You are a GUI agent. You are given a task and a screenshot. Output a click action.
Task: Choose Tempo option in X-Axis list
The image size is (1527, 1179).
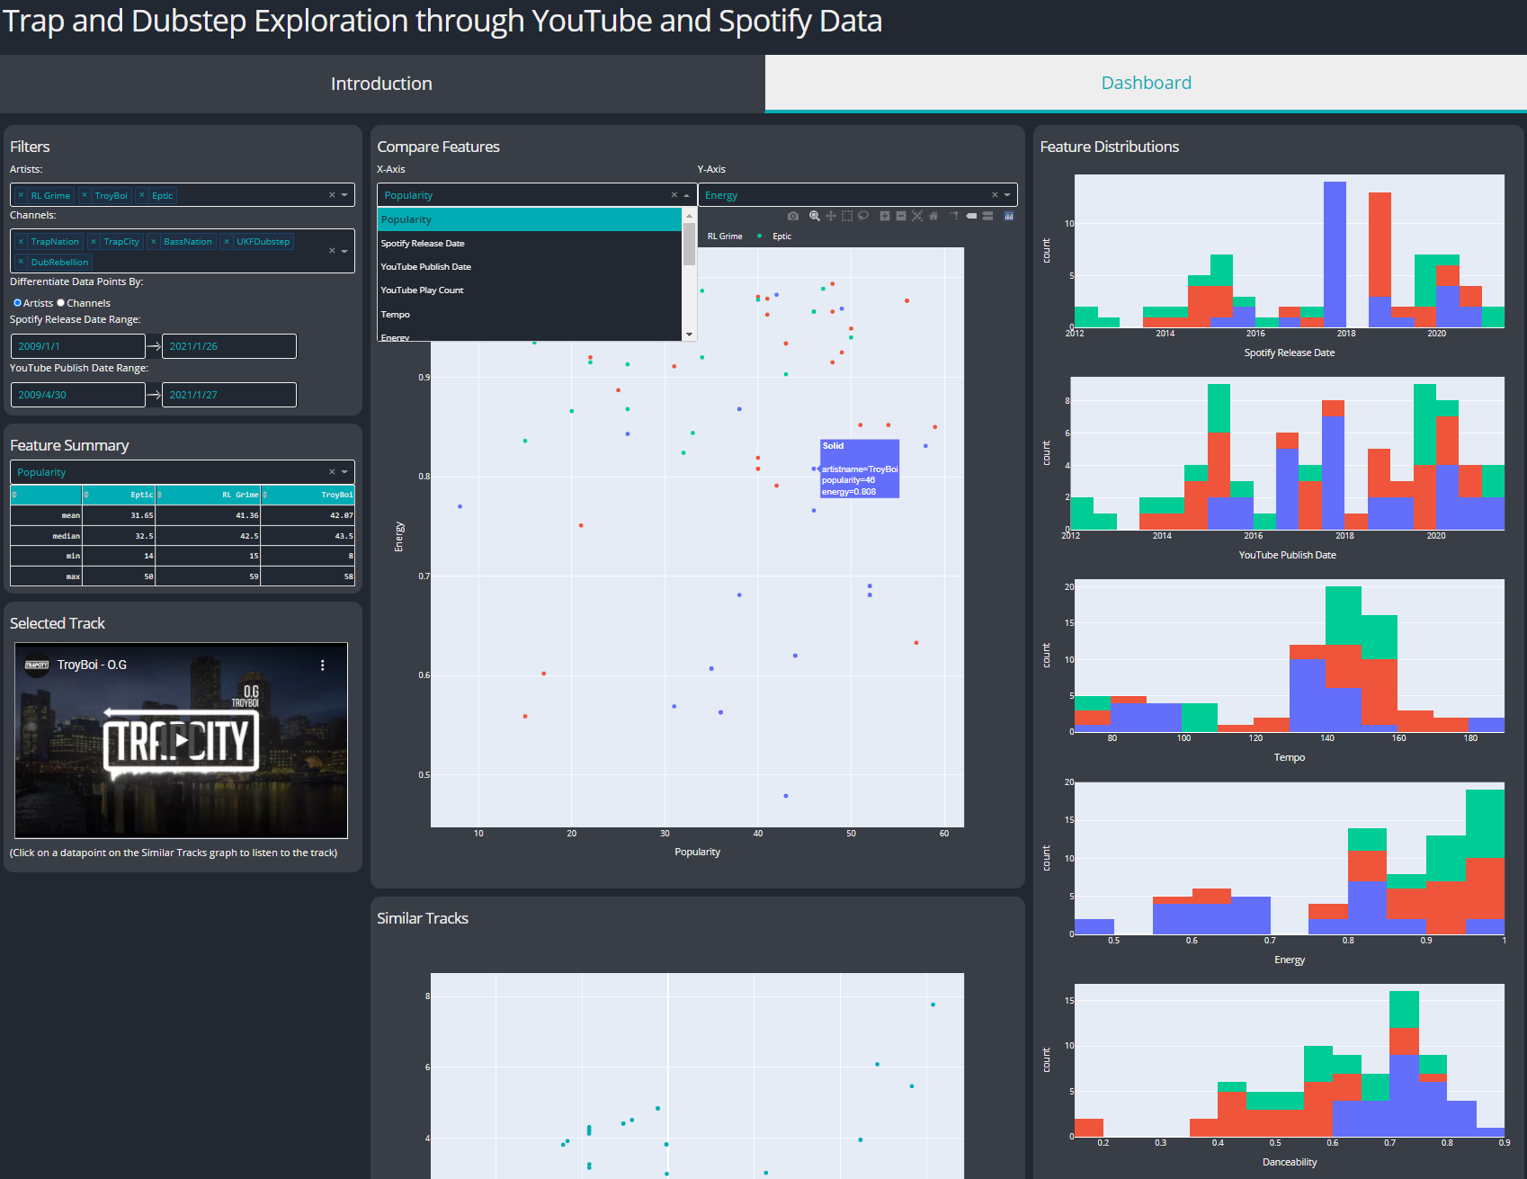point(530,315)
